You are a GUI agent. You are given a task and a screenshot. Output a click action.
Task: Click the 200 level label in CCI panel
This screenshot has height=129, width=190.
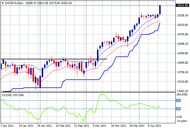pos(178,101)
